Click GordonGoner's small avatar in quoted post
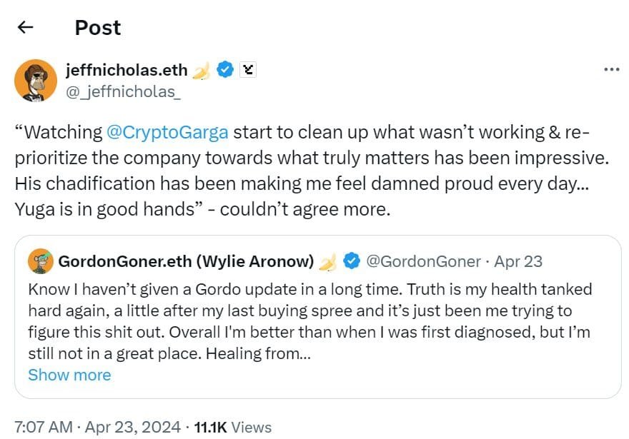629x439 pixels. (40, 262)
